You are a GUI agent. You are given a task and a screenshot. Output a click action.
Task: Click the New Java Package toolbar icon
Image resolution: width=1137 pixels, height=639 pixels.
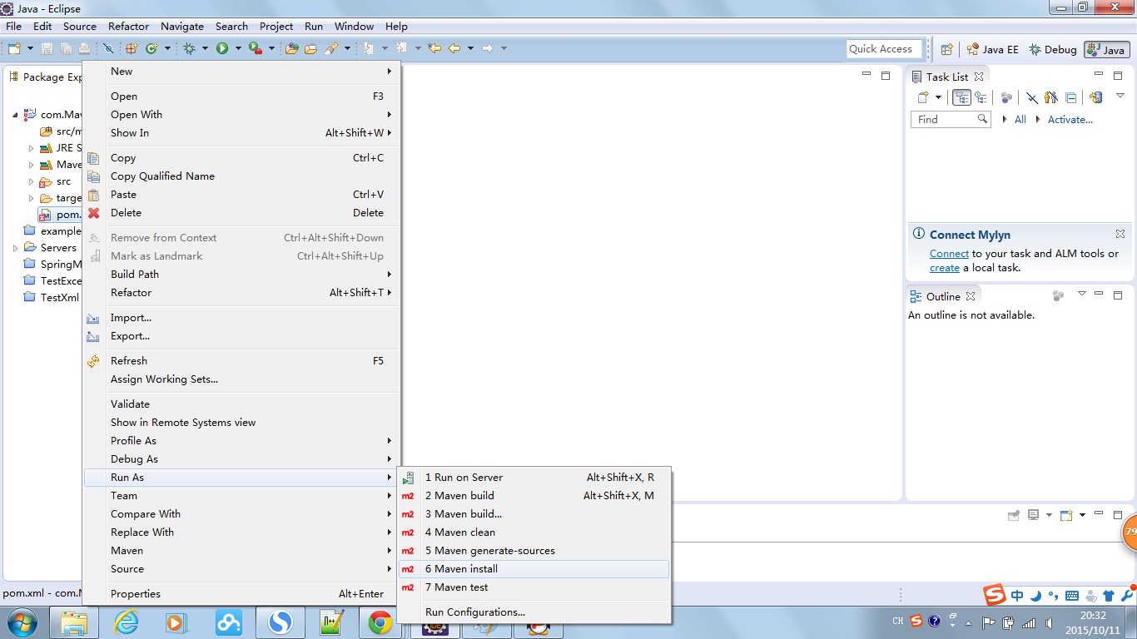coord(132,48)
